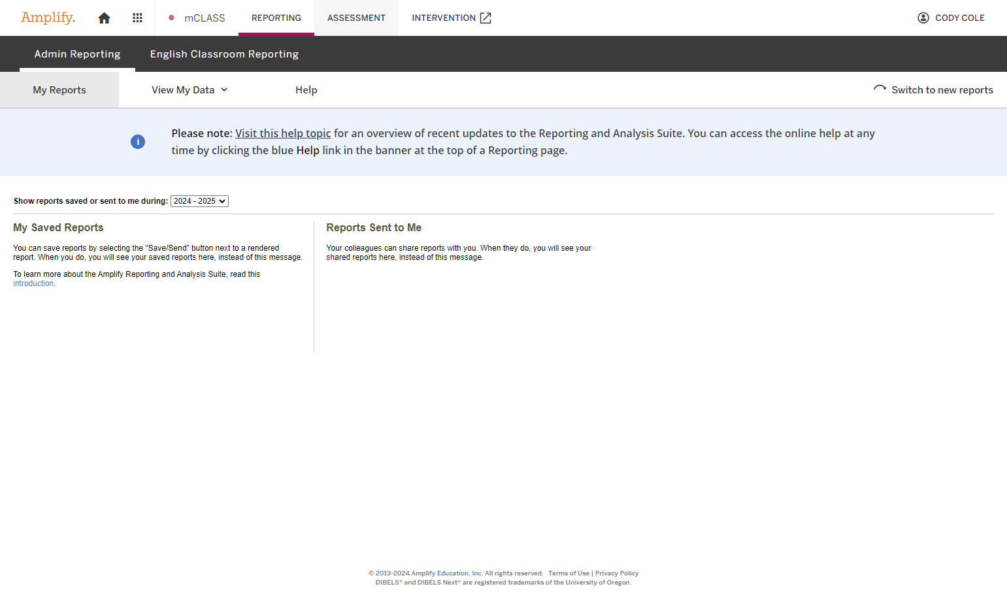Follow the introduction link

coord(33,283)
